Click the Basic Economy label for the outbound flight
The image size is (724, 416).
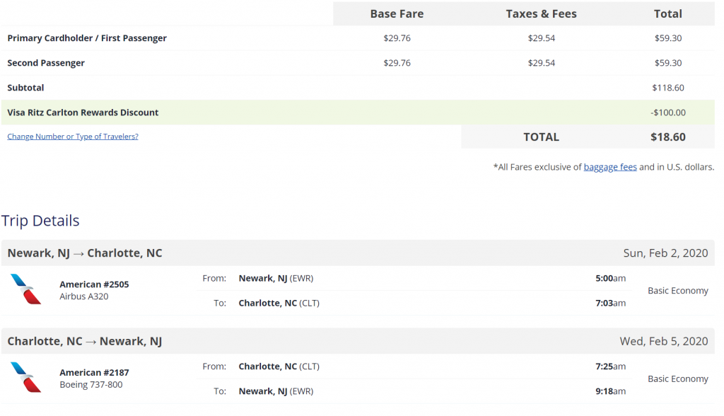pyautogui.click(x=677, y=290)
